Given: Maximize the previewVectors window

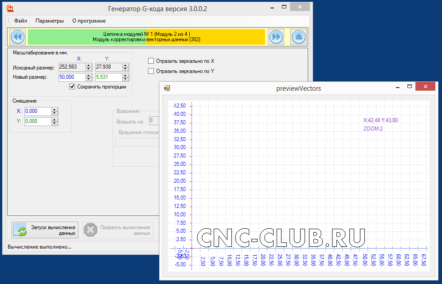Looking at the screenshot, I should point(410,87).
